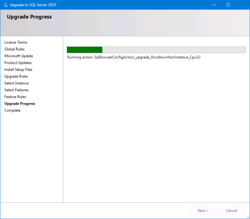Screen dimensions: 250x219
Task: Open the Feature Rules step
Action: [15, 97]
